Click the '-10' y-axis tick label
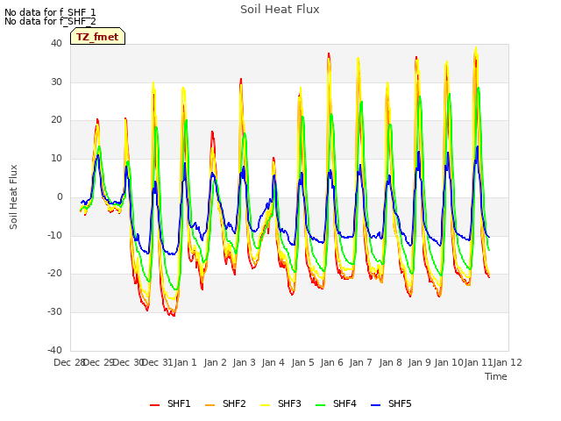561x421 pixels. [x=55, y=235]
